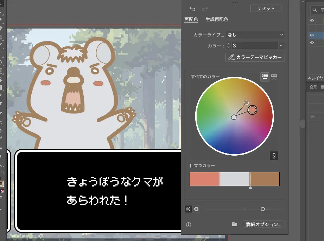The image size is (324, 241).
Task: Hide the highlighted blue layer via its eye
Action: coord(312,35)
